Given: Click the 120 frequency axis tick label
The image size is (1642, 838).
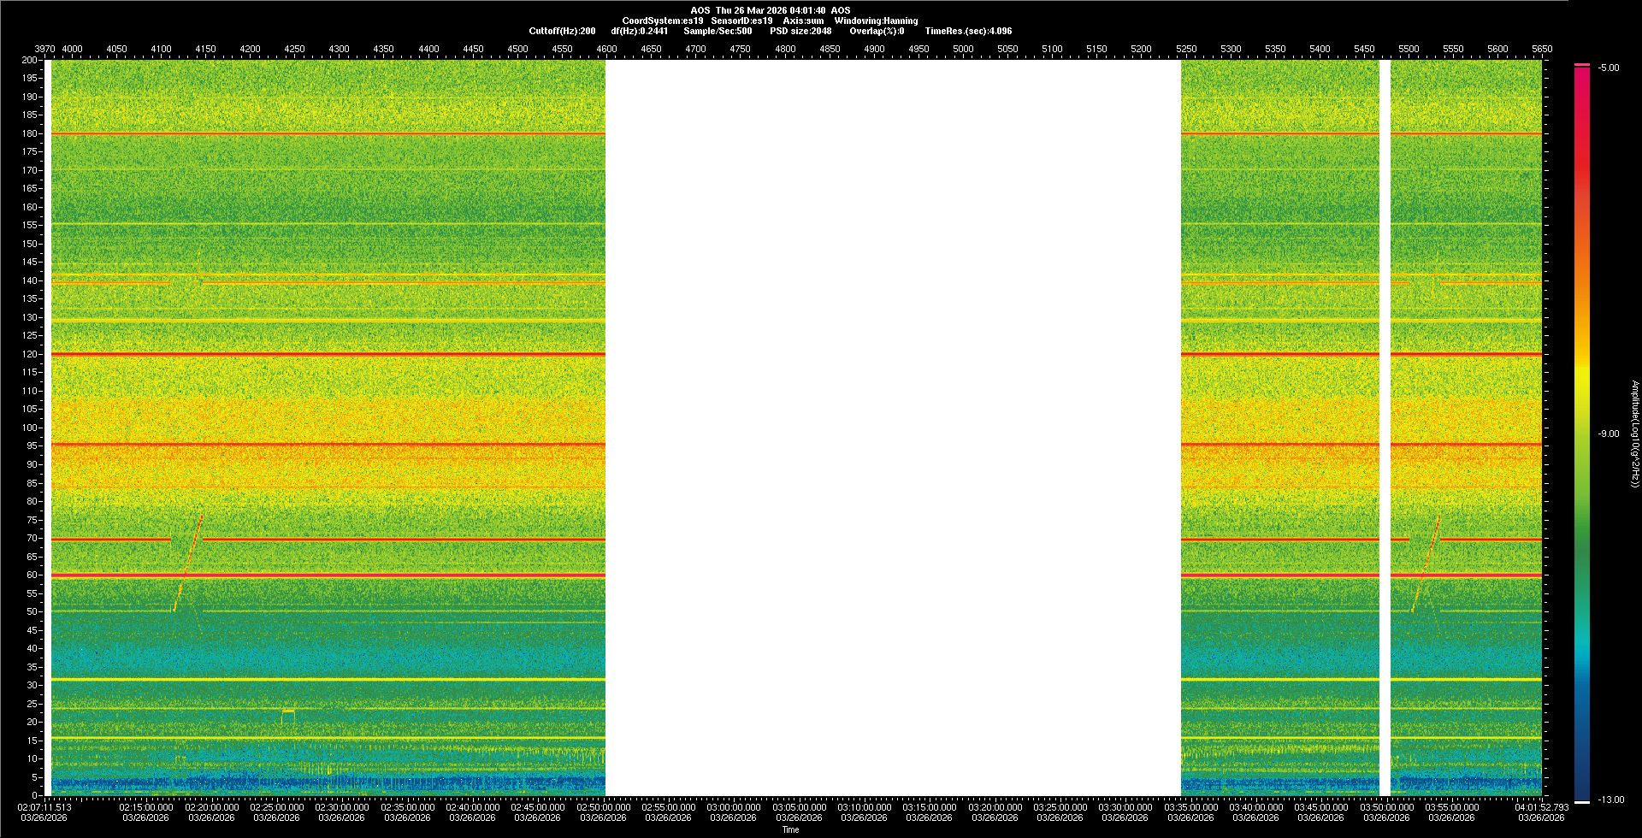Looking at the screenshot, I should click(30, 354).
